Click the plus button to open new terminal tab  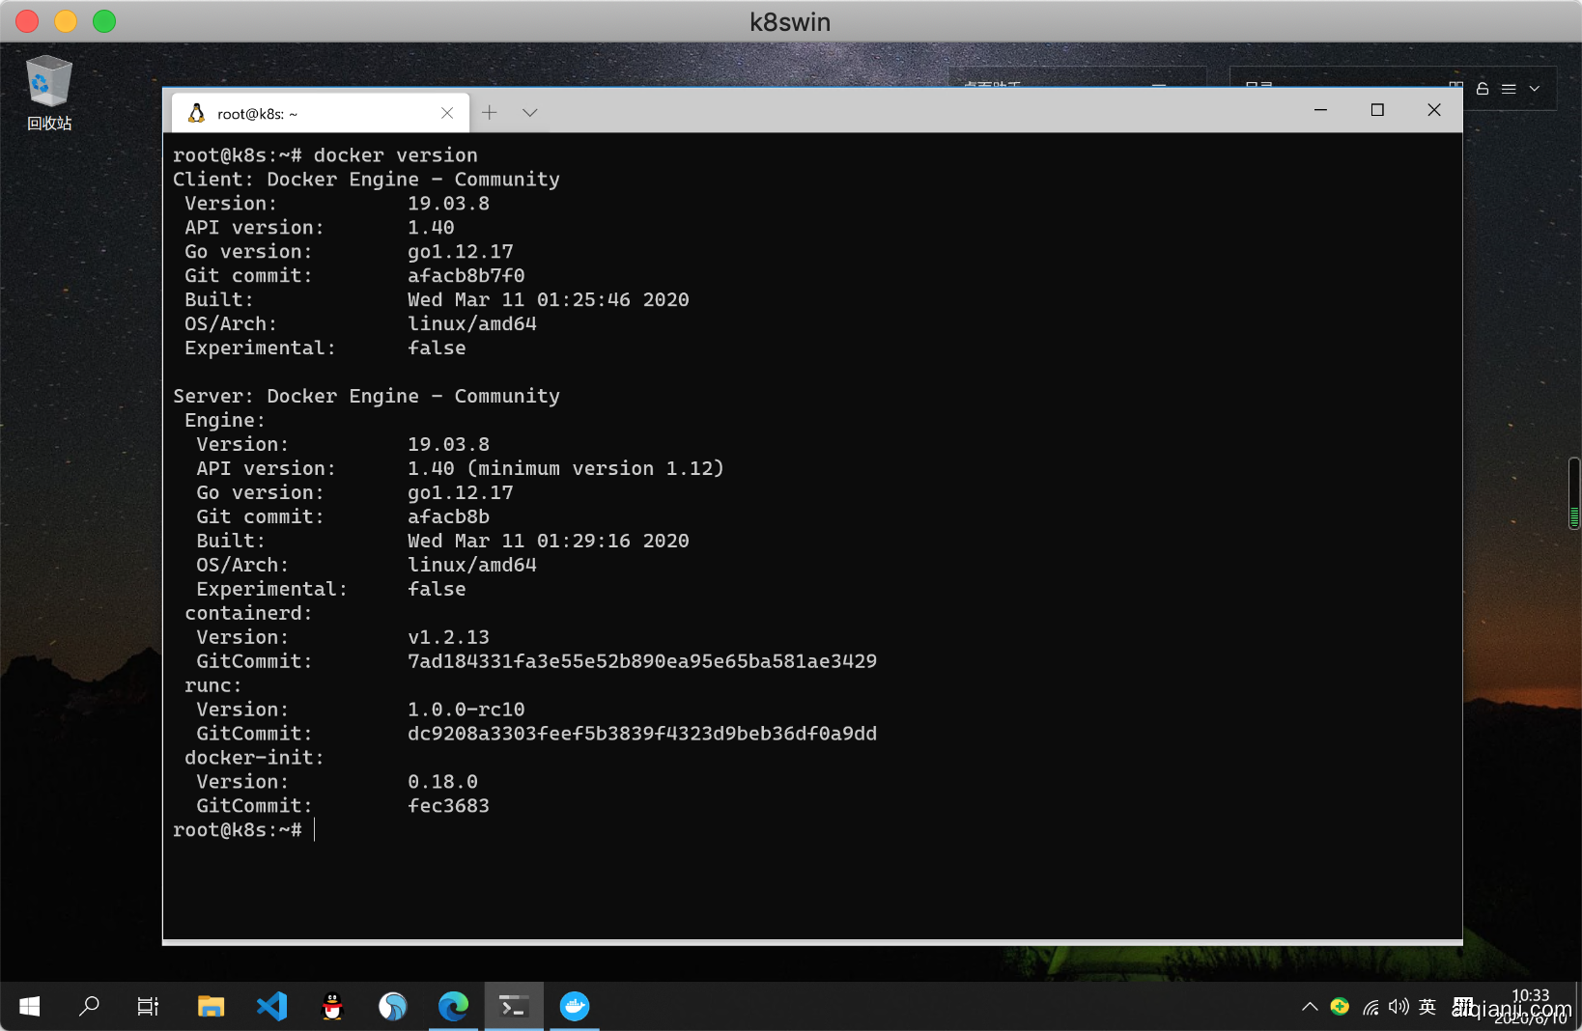pyautogui.click(x=490, y=112)
